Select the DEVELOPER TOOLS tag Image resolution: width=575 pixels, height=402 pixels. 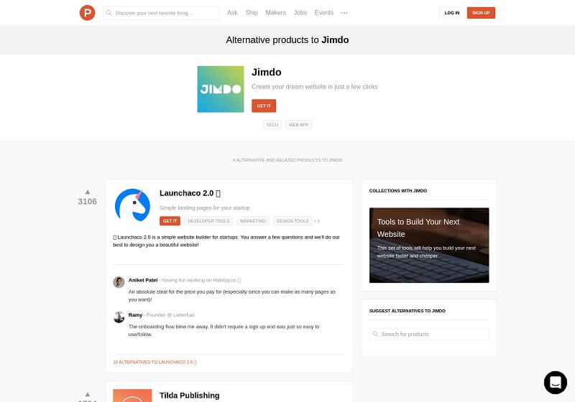208,221
